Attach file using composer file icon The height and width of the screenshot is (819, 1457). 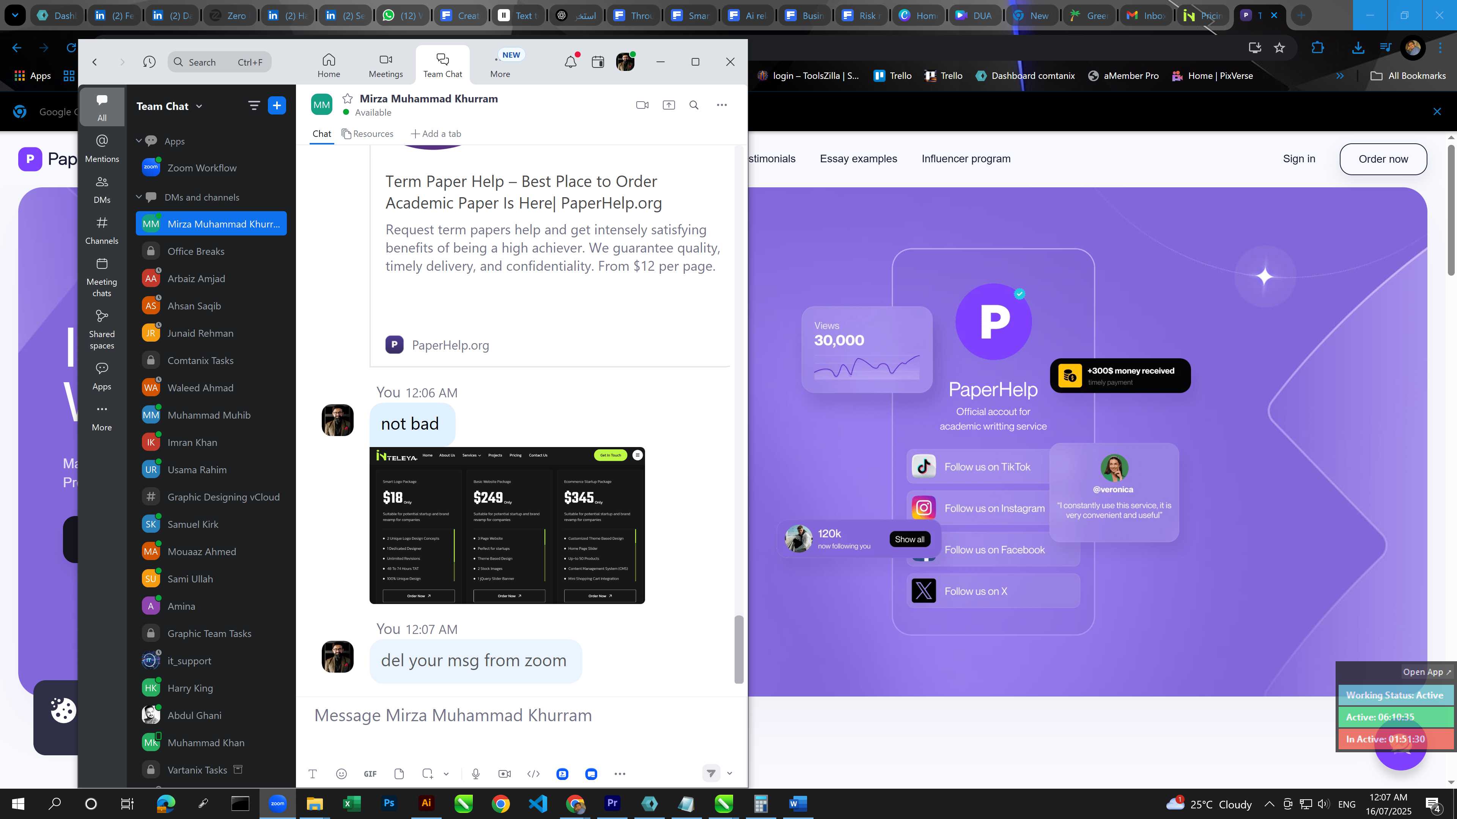pyautogui.click(x=399, y=774)
